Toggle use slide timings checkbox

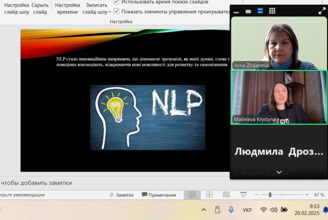click(117, 2)
